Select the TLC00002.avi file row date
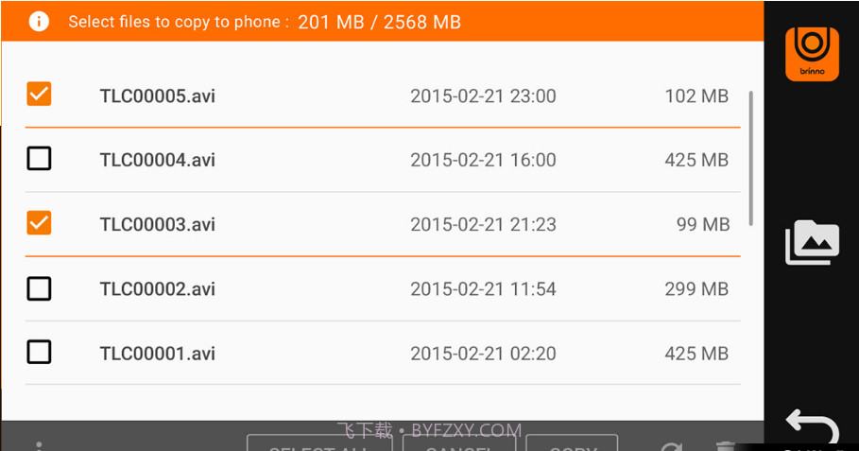Image resolution: width=859 pixels, height=451 pixels. [483, 288]
